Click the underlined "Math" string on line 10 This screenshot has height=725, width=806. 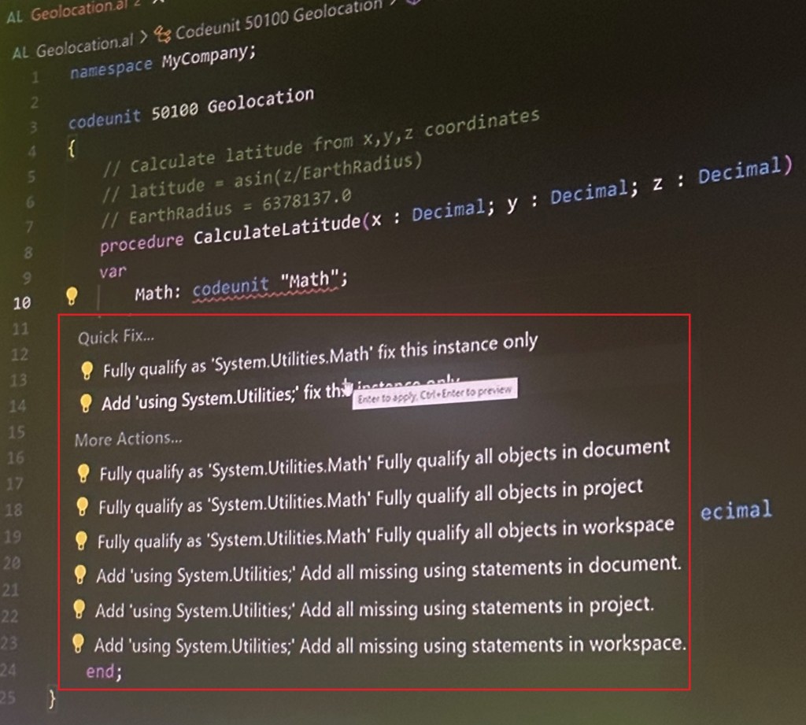point(313,280)
